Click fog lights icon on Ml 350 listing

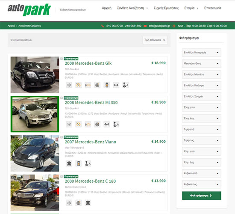pyautogui.click(x=88, y=124)
